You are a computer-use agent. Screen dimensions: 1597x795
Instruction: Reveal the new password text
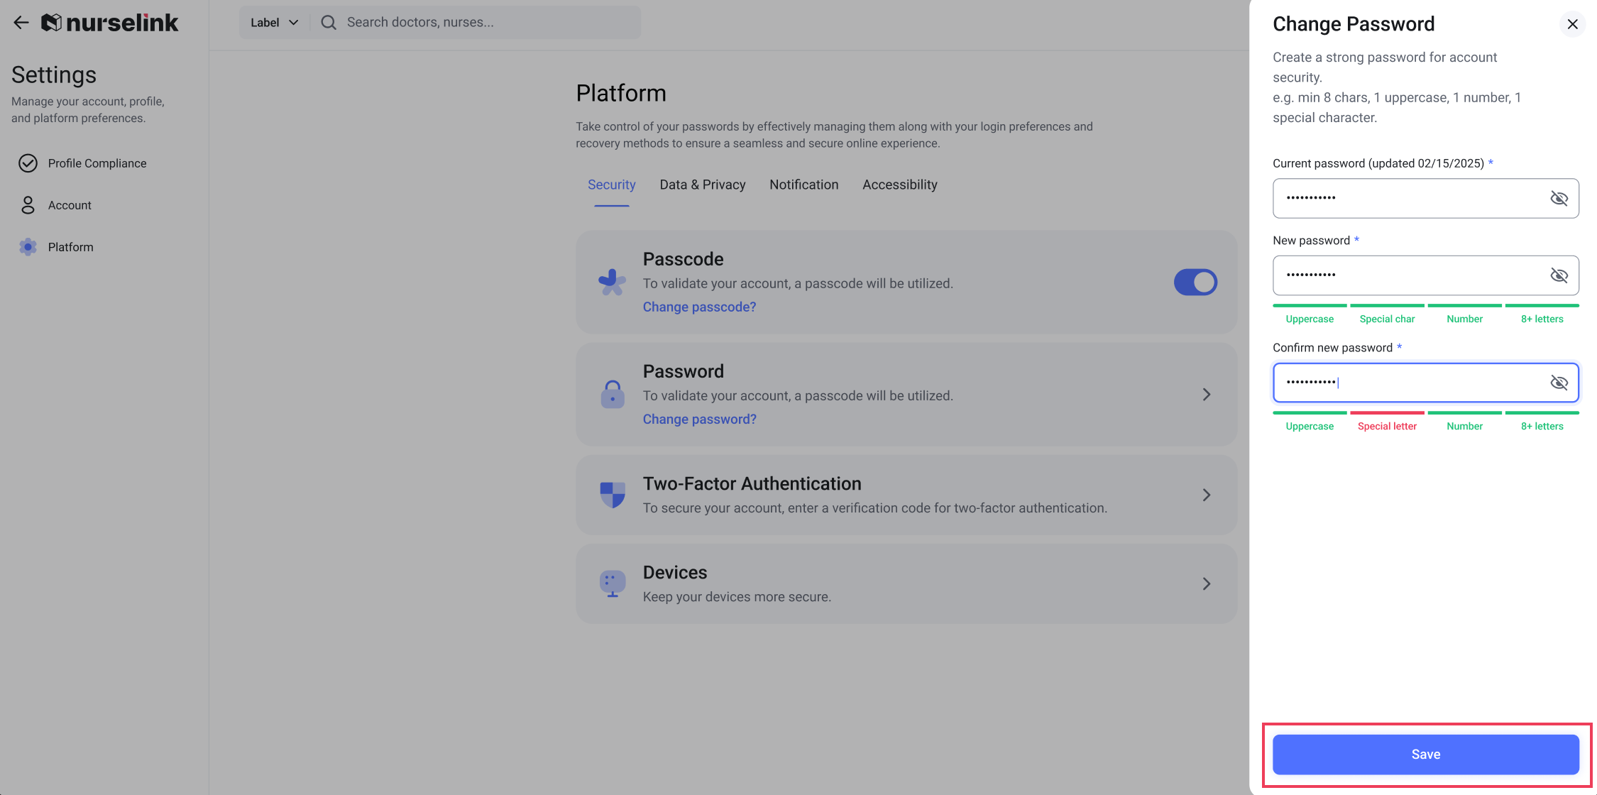click(x=1559, y=275)
